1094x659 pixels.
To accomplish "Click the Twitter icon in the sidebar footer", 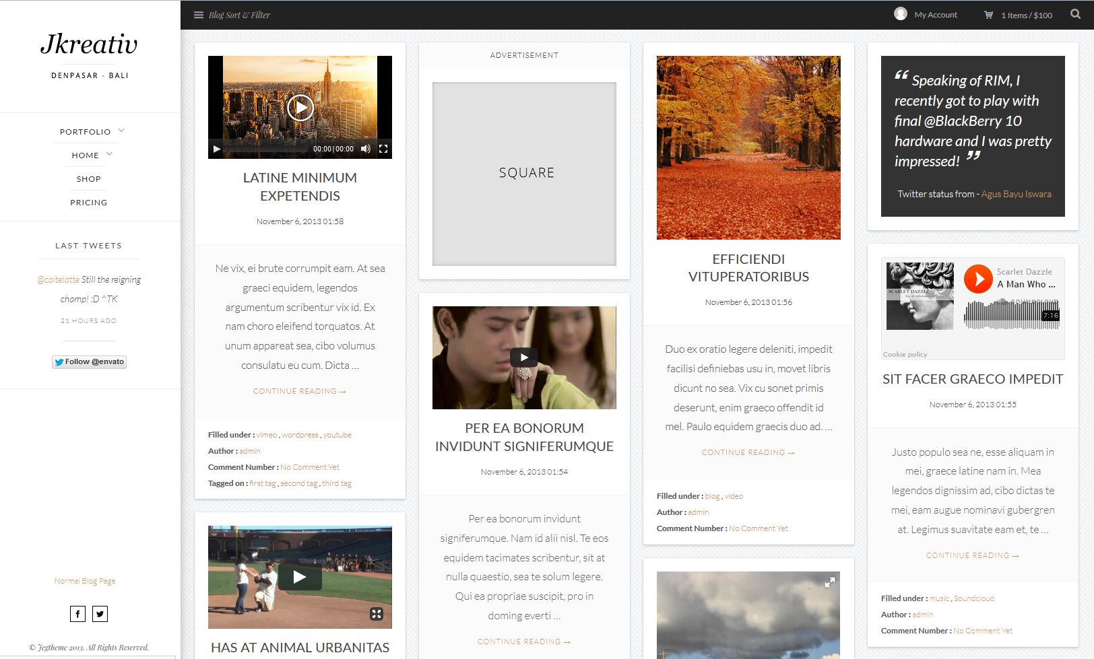I will 100,613.
